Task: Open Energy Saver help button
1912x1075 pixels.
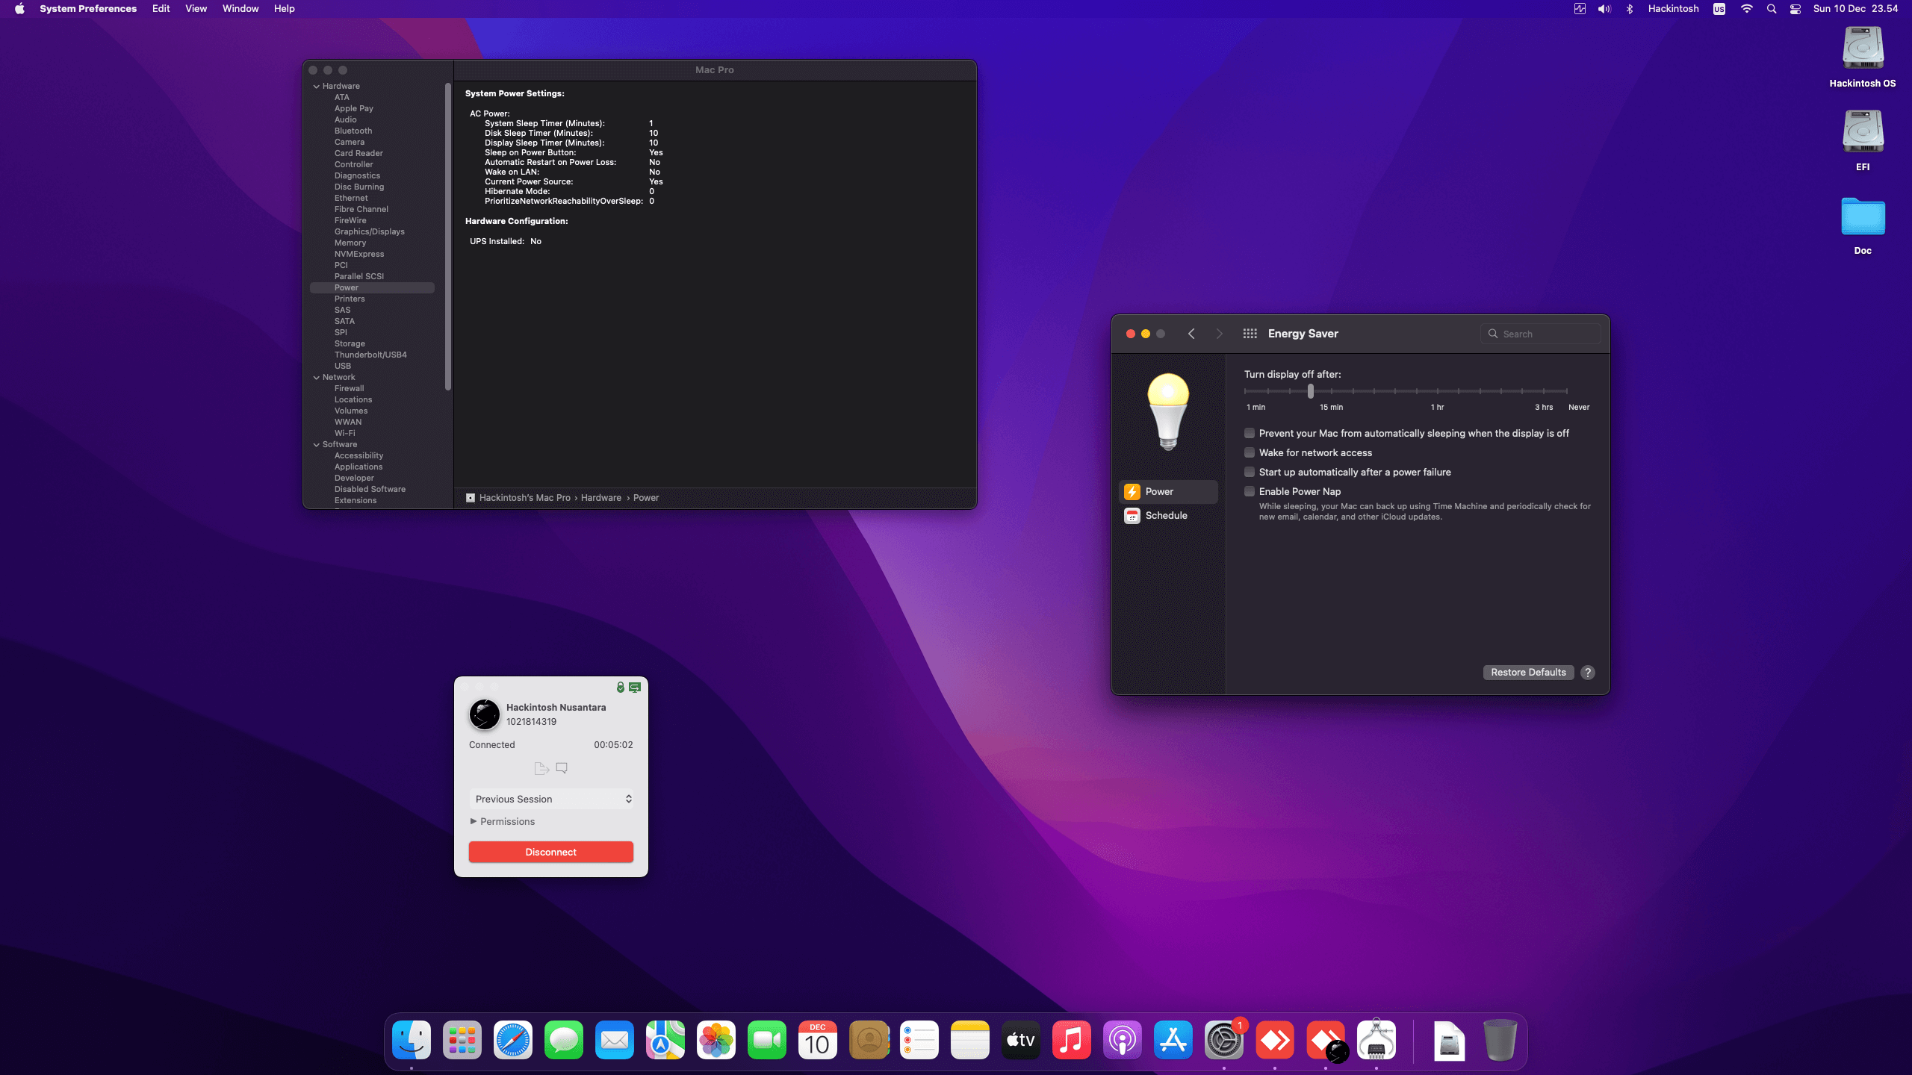Action: (1588, 672)
